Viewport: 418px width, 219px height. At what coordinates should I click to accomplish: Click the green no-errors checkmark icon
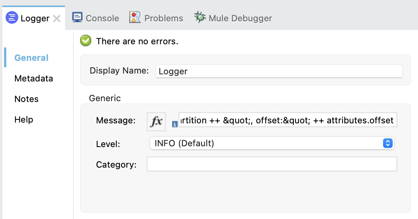[x=86, y=41]
